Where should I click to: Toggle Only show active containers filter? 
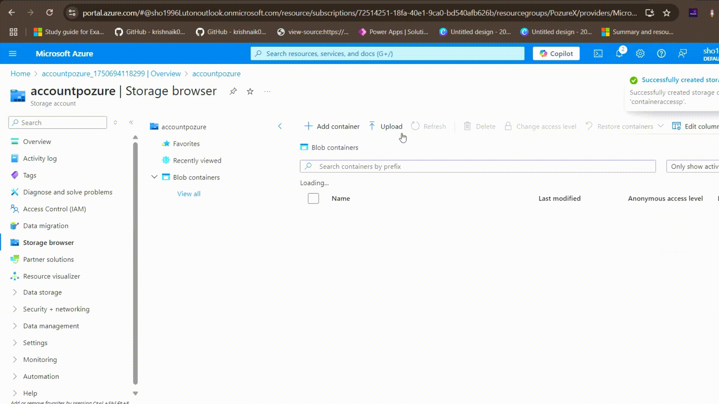coord(693,166)
